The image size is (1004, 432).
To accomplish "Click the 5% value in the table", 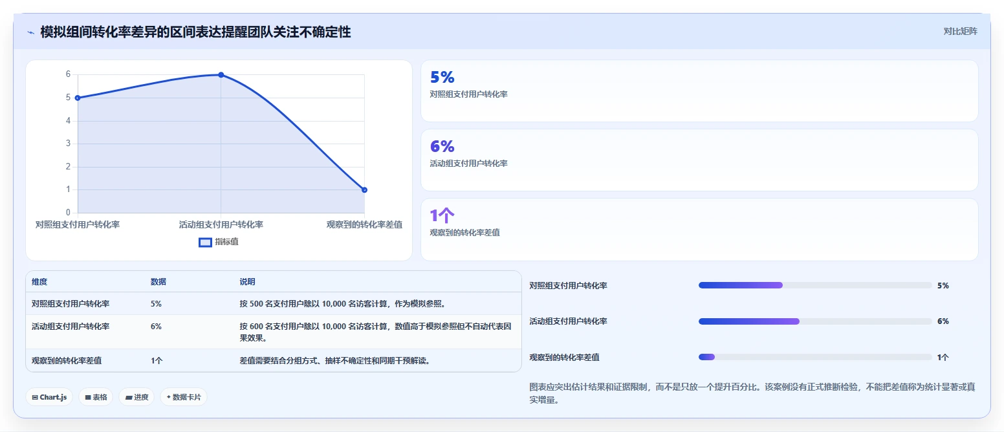I will 156,303.
